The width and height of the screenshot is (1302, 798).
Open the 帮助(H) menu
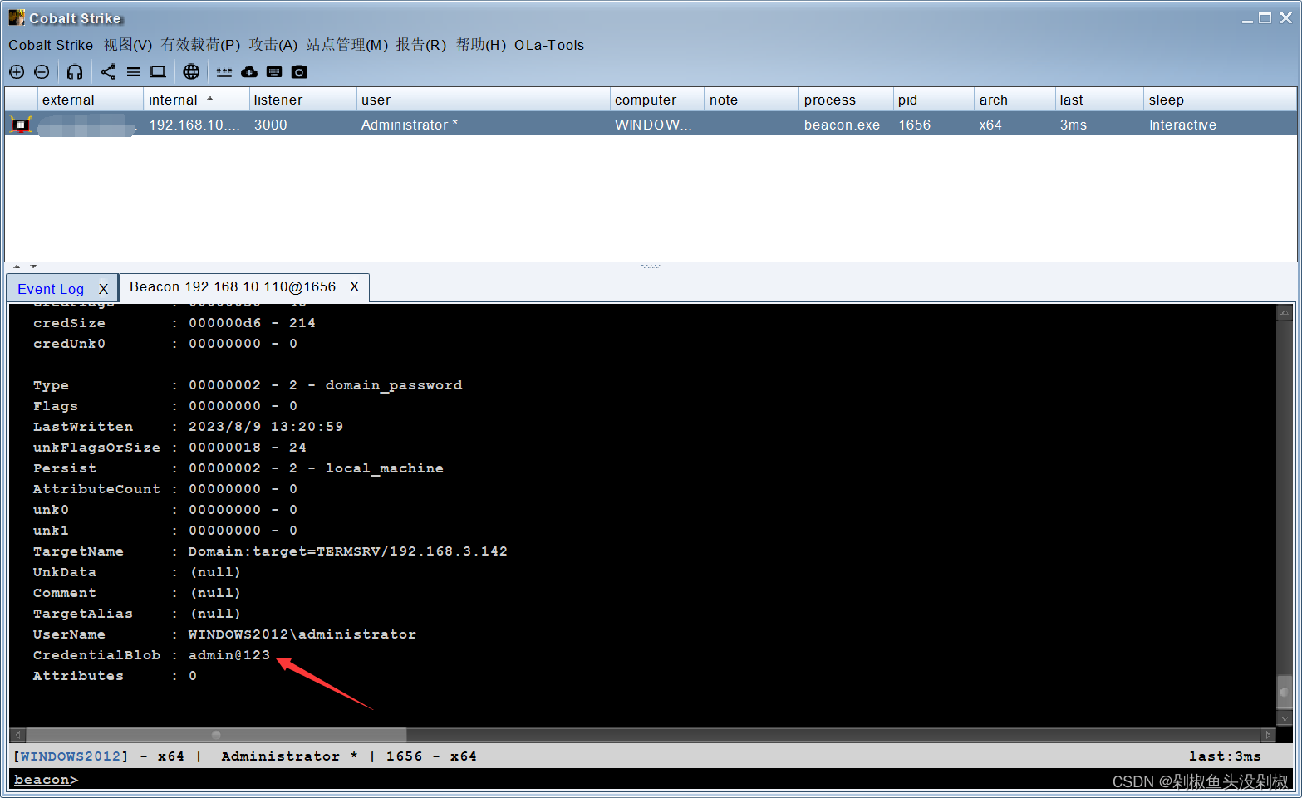(481, 45)
